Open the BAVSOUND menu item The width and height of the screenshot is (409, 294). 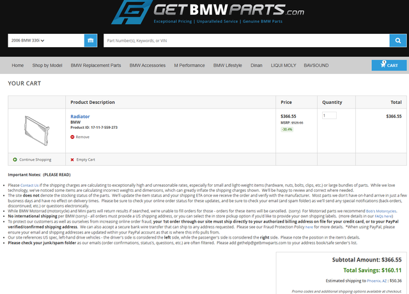[x=316, y=65]
